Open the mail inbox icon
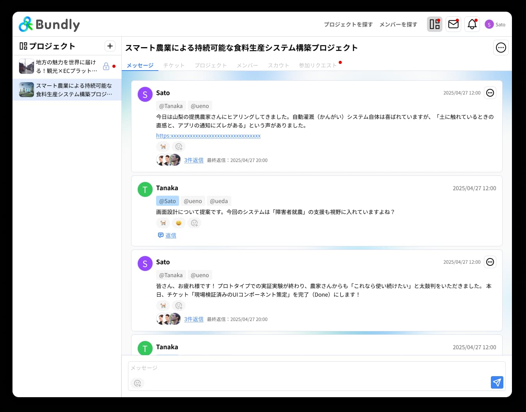Screen dimensions: 526x412 (453, 24)
